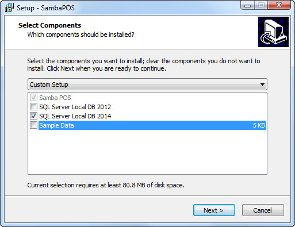Proceed with the Next > button
The width and height of the screenshot is (295, 227).
[x=214, y=210]
